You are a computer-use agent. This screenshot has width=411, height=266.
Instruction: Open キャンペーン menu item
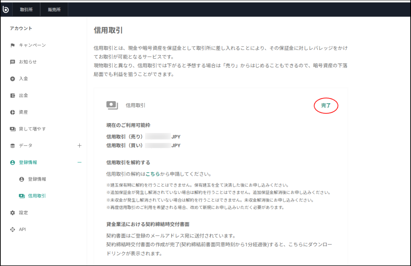click(32, 45)
